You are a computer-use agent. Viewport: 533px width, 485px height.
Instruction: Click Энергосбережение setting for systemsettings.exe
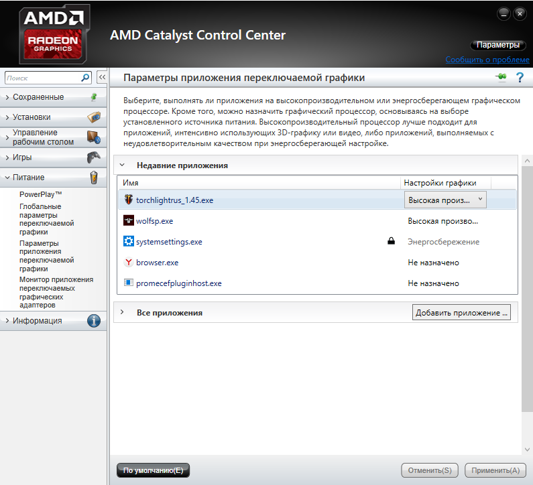[x=443, y=242]
